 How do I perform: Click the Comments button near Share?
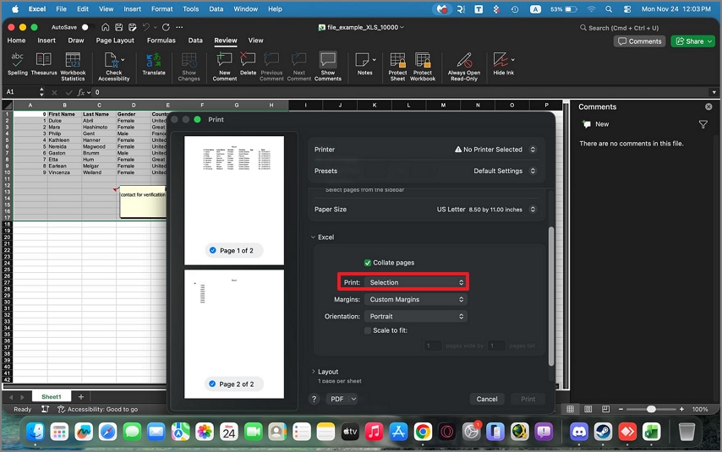coord(640,41)
